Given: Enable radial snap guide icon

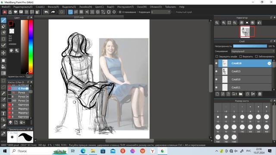Looking at the screenshot, I should tap(92, 12).
